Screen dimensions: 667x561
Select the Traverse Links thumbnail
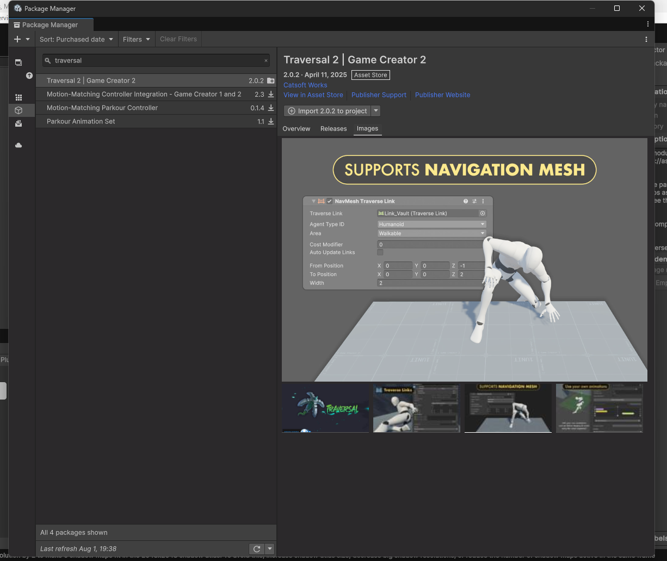(x=417, y=408)
